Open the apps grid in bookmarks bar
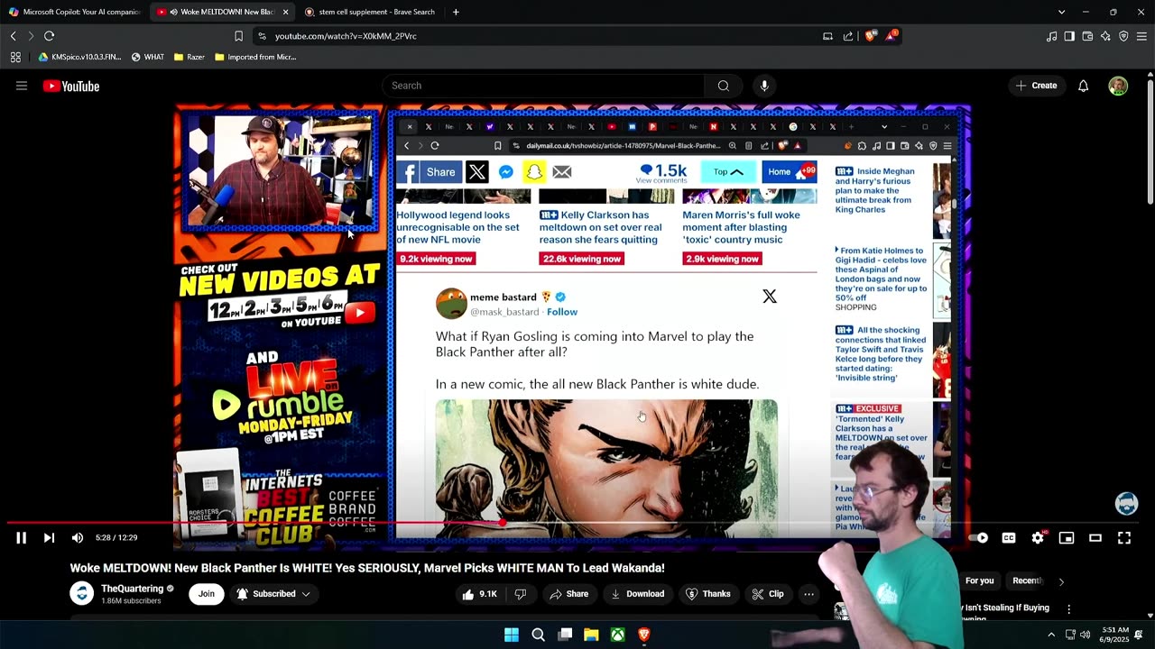 (15, 57)
